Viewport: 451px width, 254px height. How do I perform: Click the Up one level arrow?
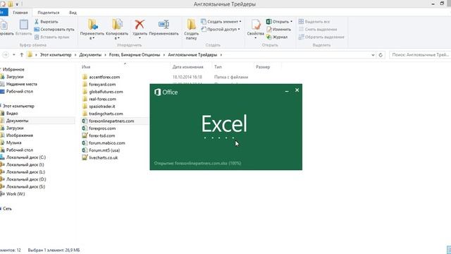coord(22,55)
